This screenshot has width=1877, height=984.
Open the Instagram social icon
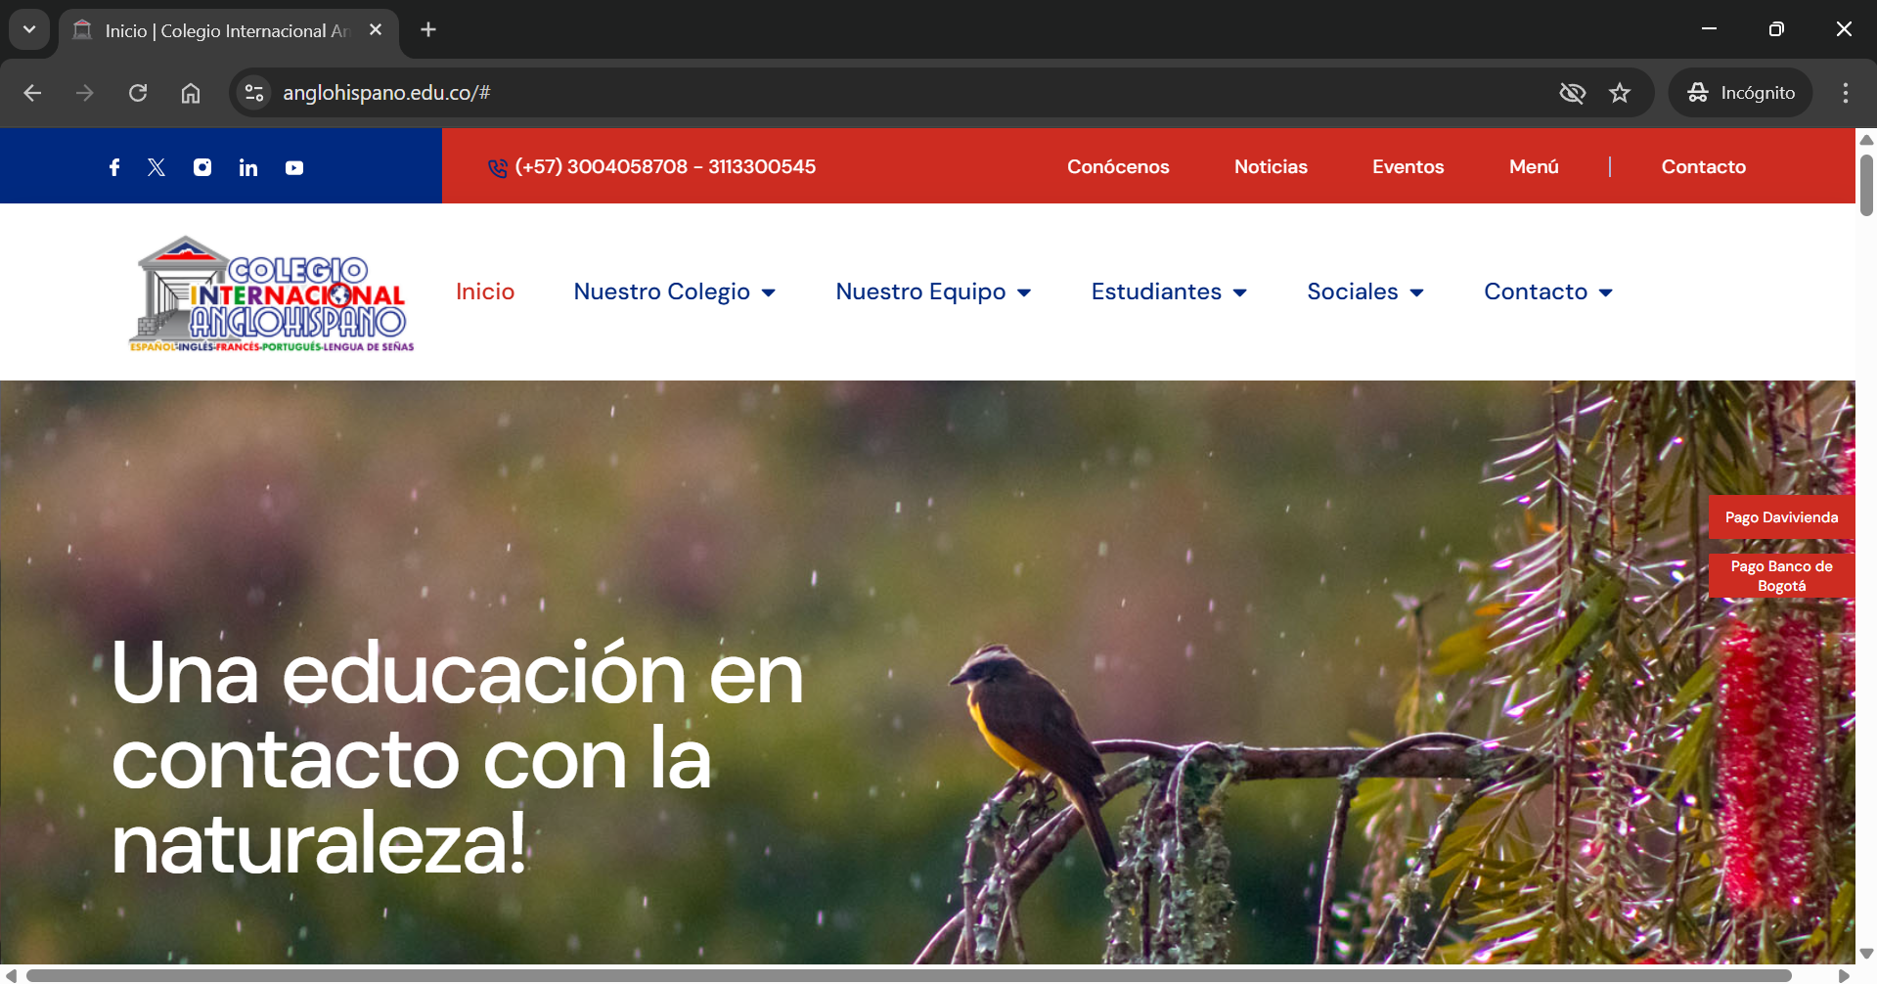click(202, 167)
